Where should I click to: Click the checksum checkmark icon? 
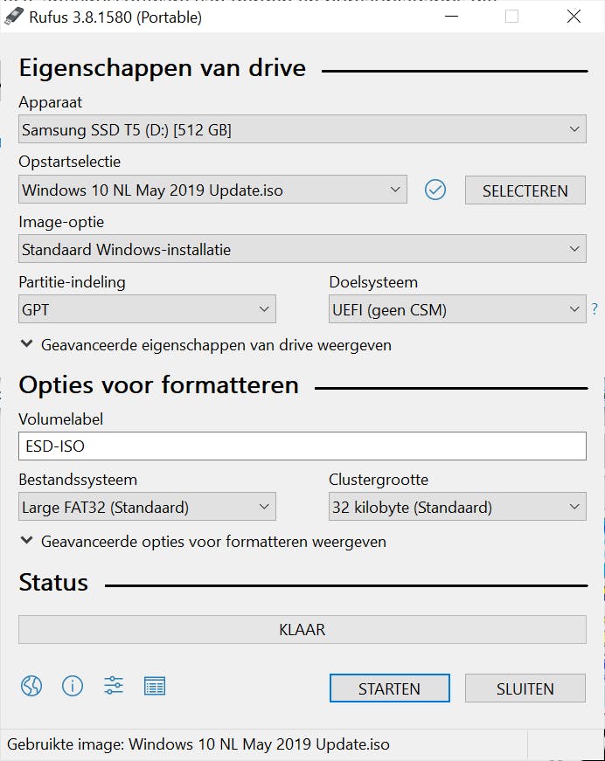(x=435, y=190)
